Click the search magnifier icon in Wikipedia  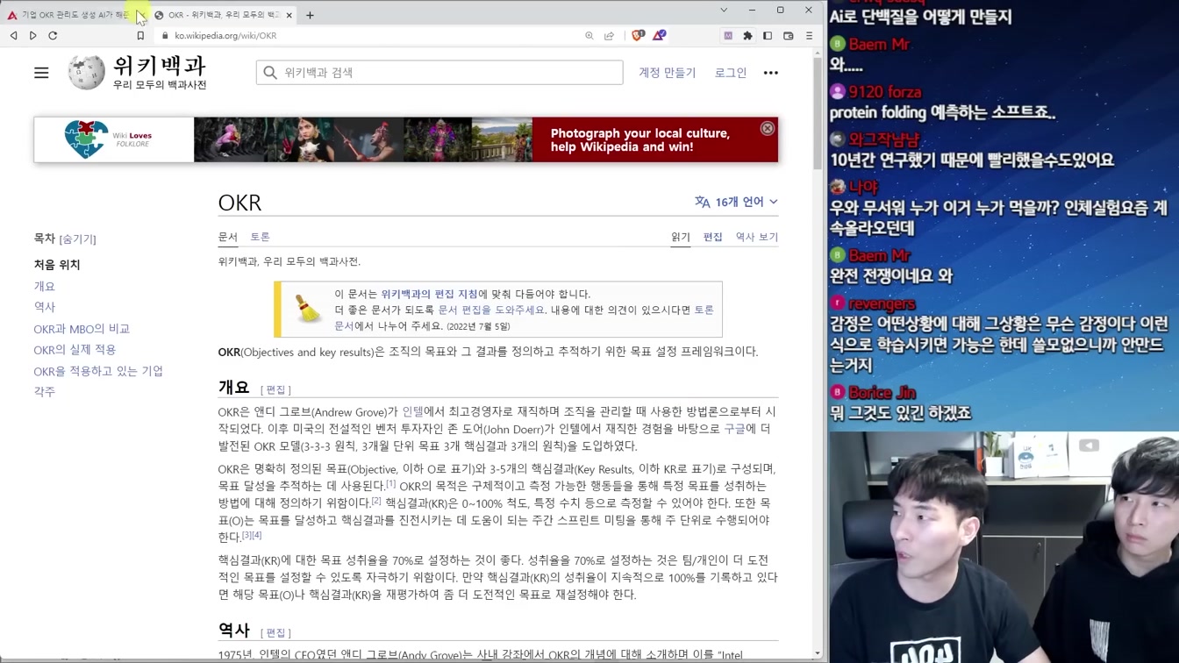(x=270, y=73)
